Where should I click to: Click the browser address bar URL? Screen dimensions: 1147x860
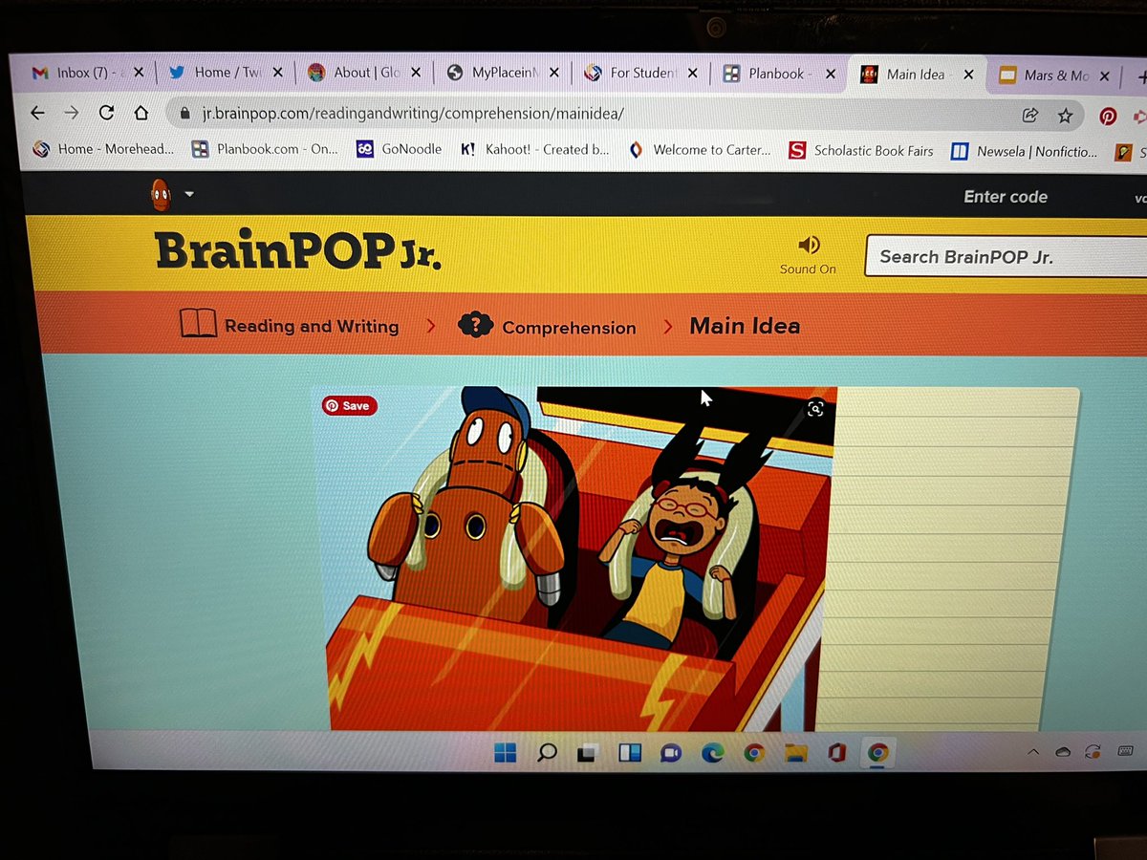click(x=413, y=114)
